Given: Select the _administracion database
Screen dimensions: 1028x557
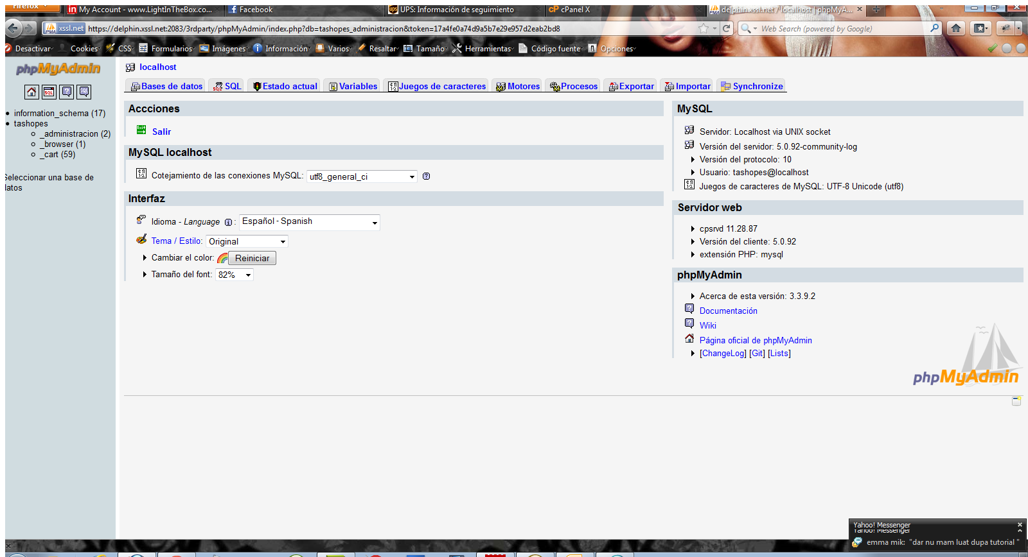Looking at the screenshot, I should point(75,133).
